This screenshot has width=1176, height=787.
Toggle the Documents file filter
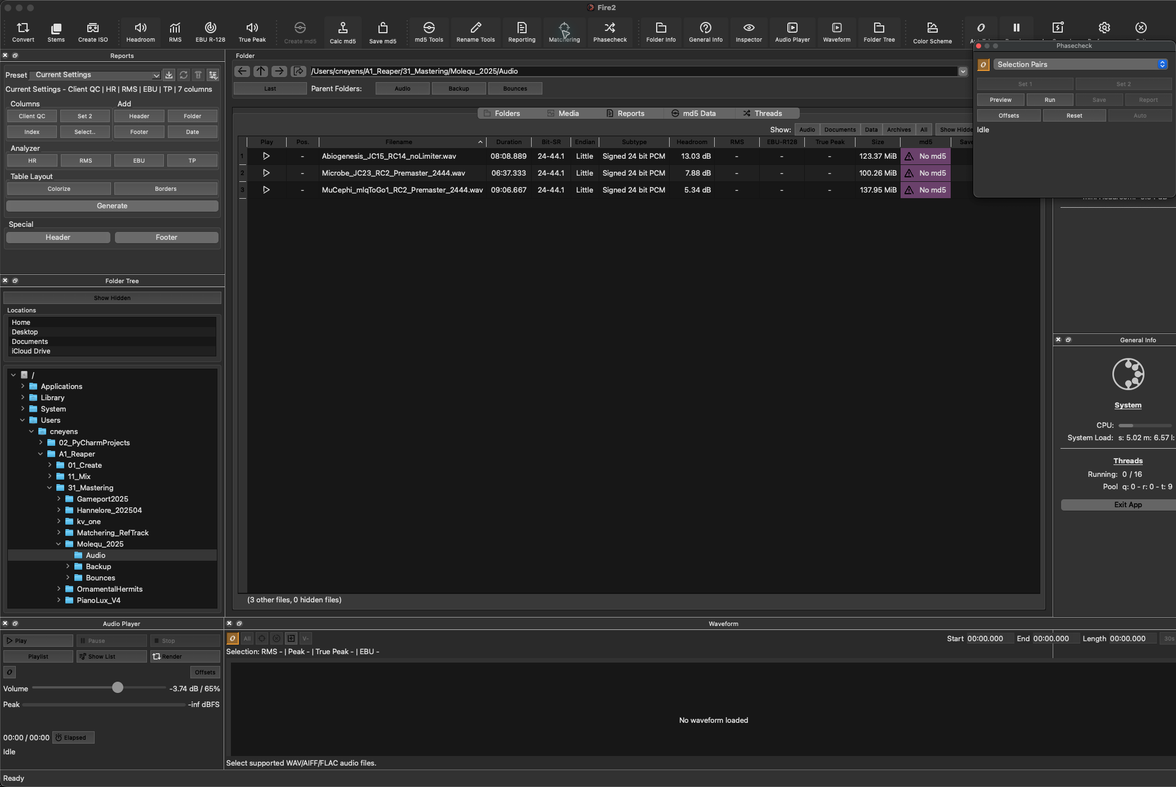point(840,129)
